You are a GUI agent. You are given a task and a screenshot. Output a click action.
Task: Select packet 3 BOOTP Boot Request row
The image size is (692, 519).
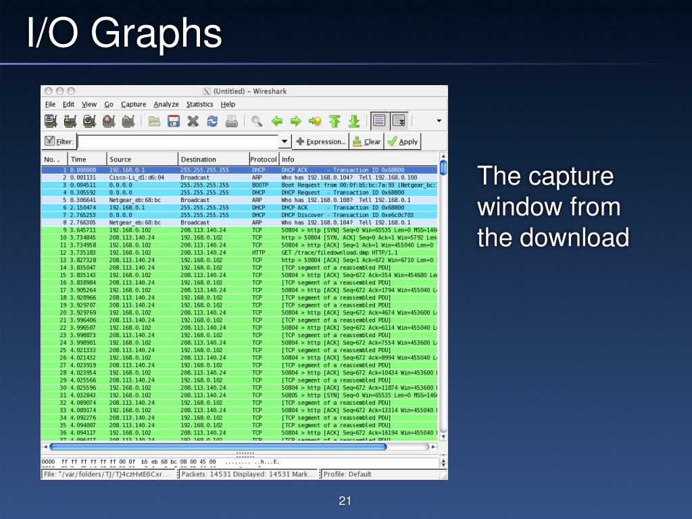[240, 185]
